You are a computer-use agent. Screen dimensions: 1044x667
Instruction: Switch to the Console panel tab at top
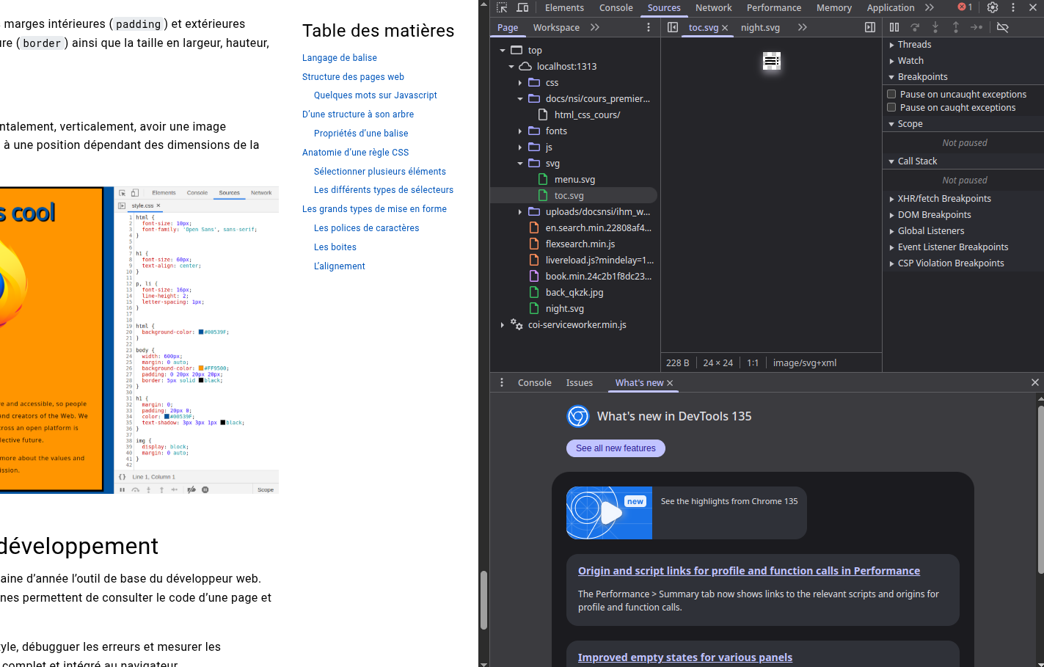tap(616, 7)
